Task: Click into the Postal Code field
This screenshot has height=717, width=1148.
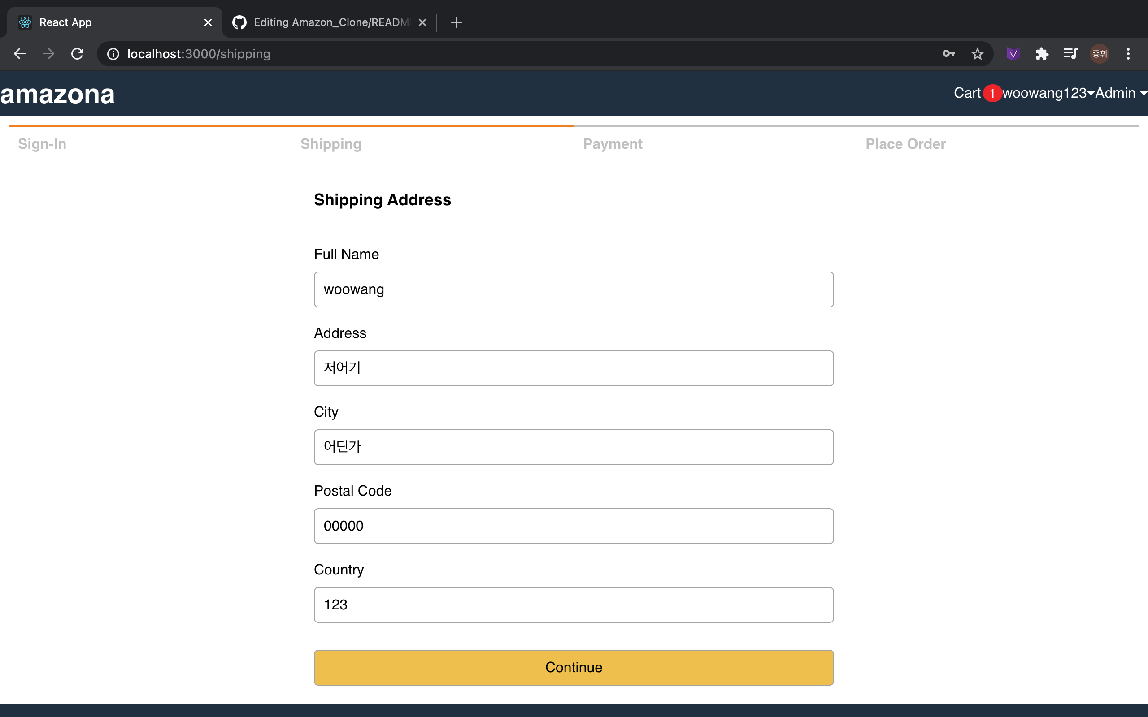Action: click(574, 526)
